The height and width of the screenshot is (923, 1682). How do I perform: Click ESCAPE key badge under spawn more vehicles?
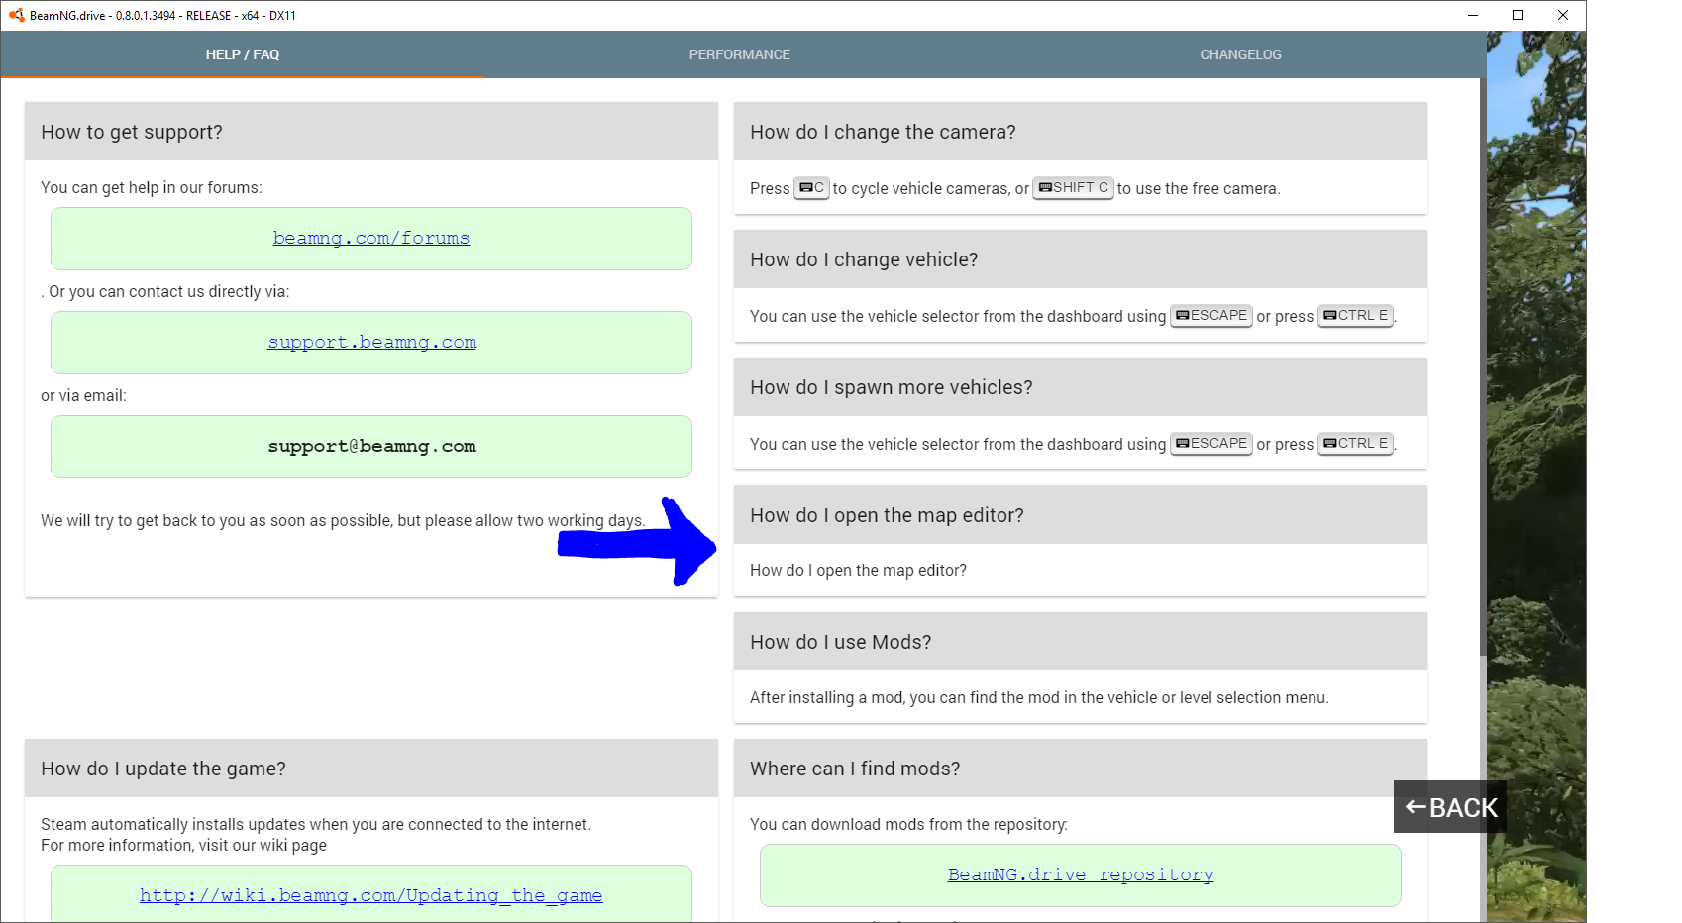1211,444
